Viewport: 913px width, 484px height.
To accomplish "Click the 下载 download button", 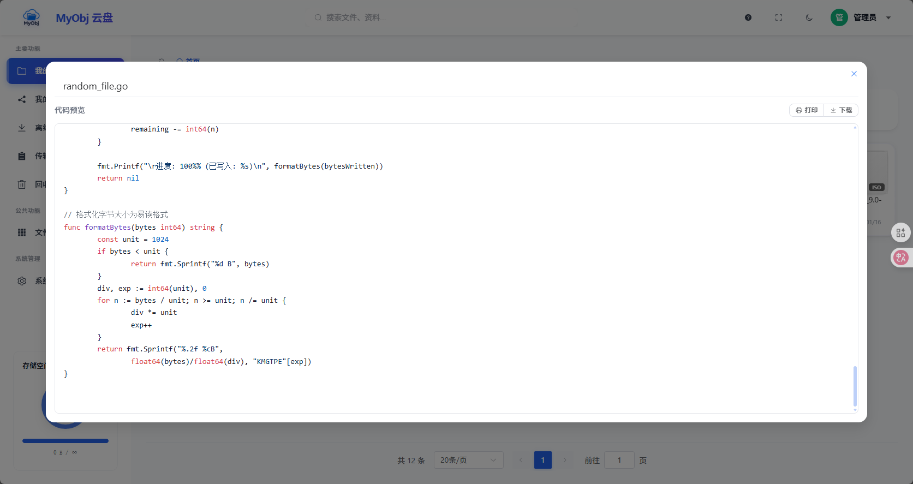I will [841, 110].
